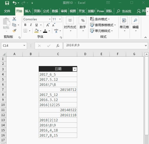Open the 日期 column filter dropdown
Screen dimensions: 149x144
pyautogui.click(x=75, y=69)
